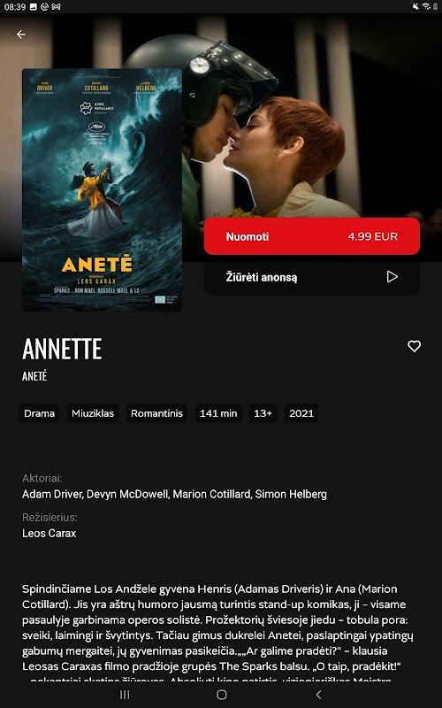Play the trailer via the play triangle icon
The image size is (442, 708).
click(392, 277)
